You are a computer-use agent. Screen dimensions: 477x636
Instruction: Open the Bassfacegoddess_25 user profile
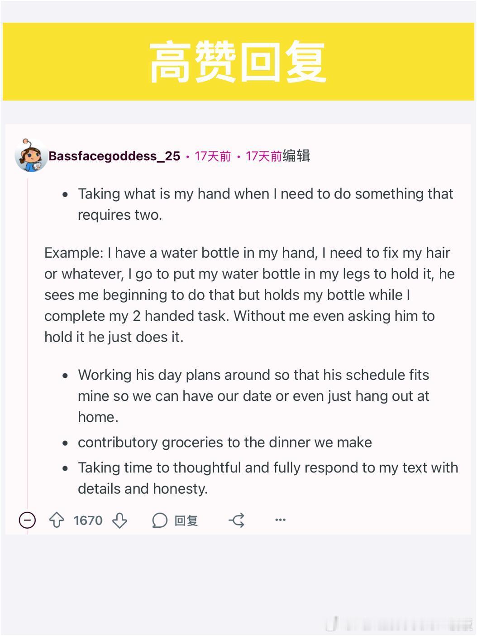[114, 156]
